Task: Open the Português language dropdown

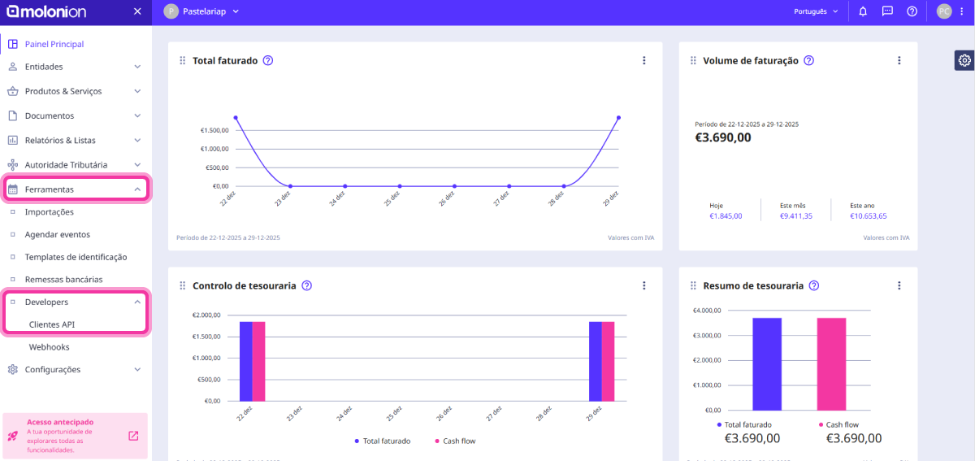Action: click(816, 11)
